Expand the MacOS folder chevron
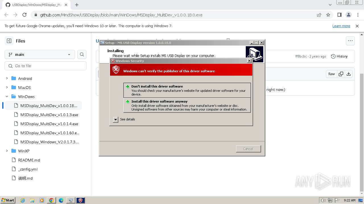 coord(7,88)
